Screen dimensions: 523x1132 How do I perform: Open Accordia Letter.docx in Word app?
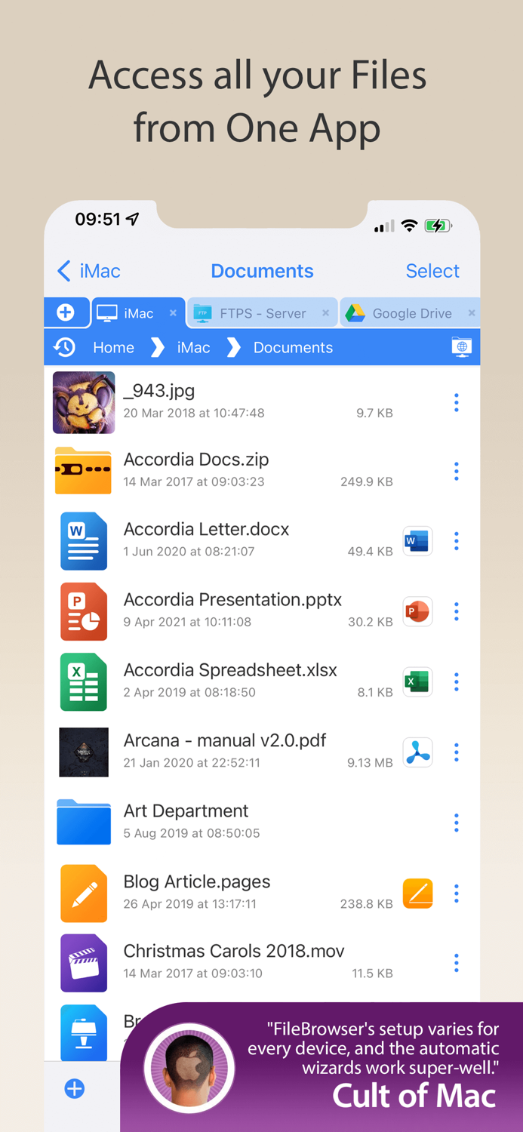tap(417, 541)
